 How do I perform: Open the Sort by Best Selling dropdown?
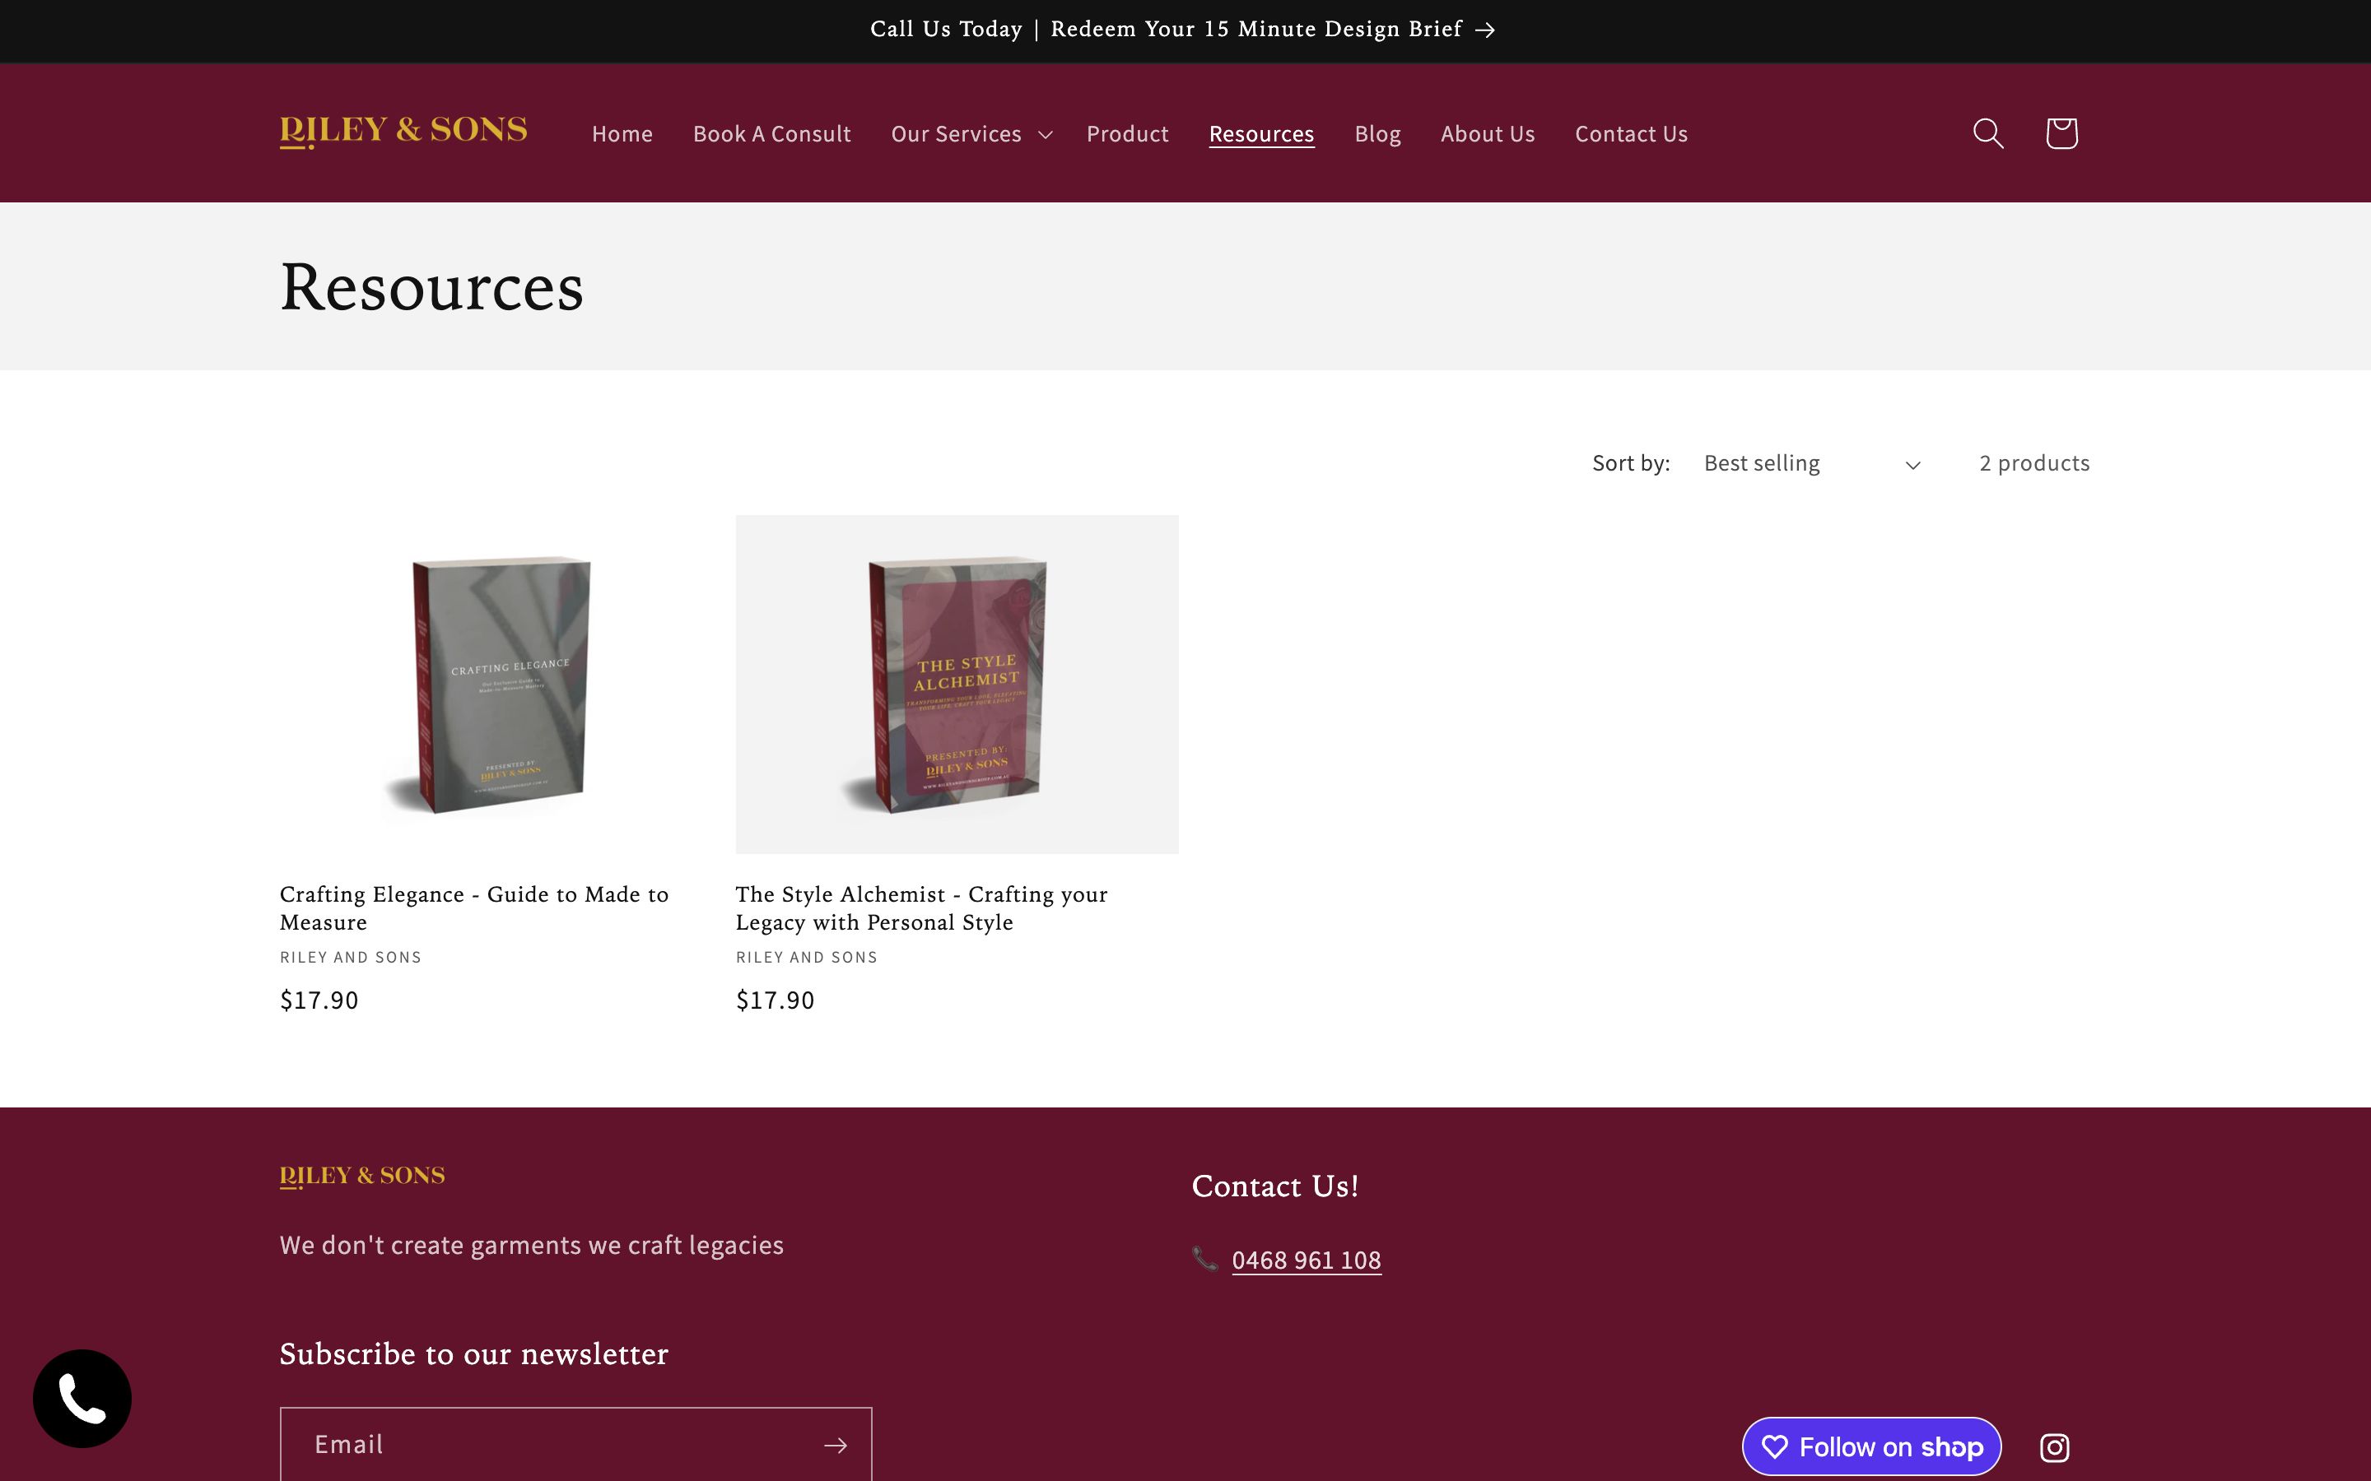(1813, 462)
